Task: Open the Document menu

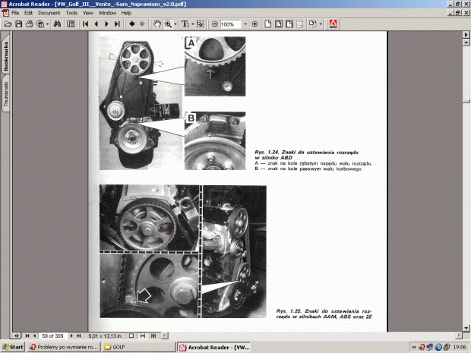Action: [x=49, y=13]
